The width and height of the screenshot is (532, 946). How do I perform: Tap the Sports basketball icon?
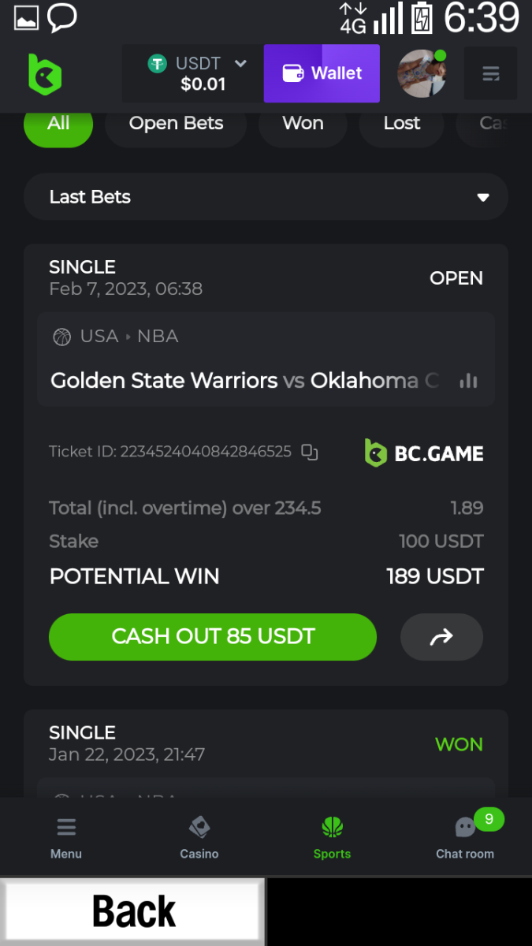coord(332,828)
